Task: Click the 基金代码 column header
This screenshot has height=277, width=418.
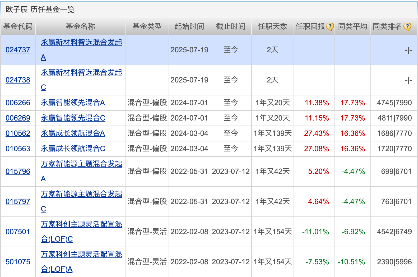Action: (18, 26)
